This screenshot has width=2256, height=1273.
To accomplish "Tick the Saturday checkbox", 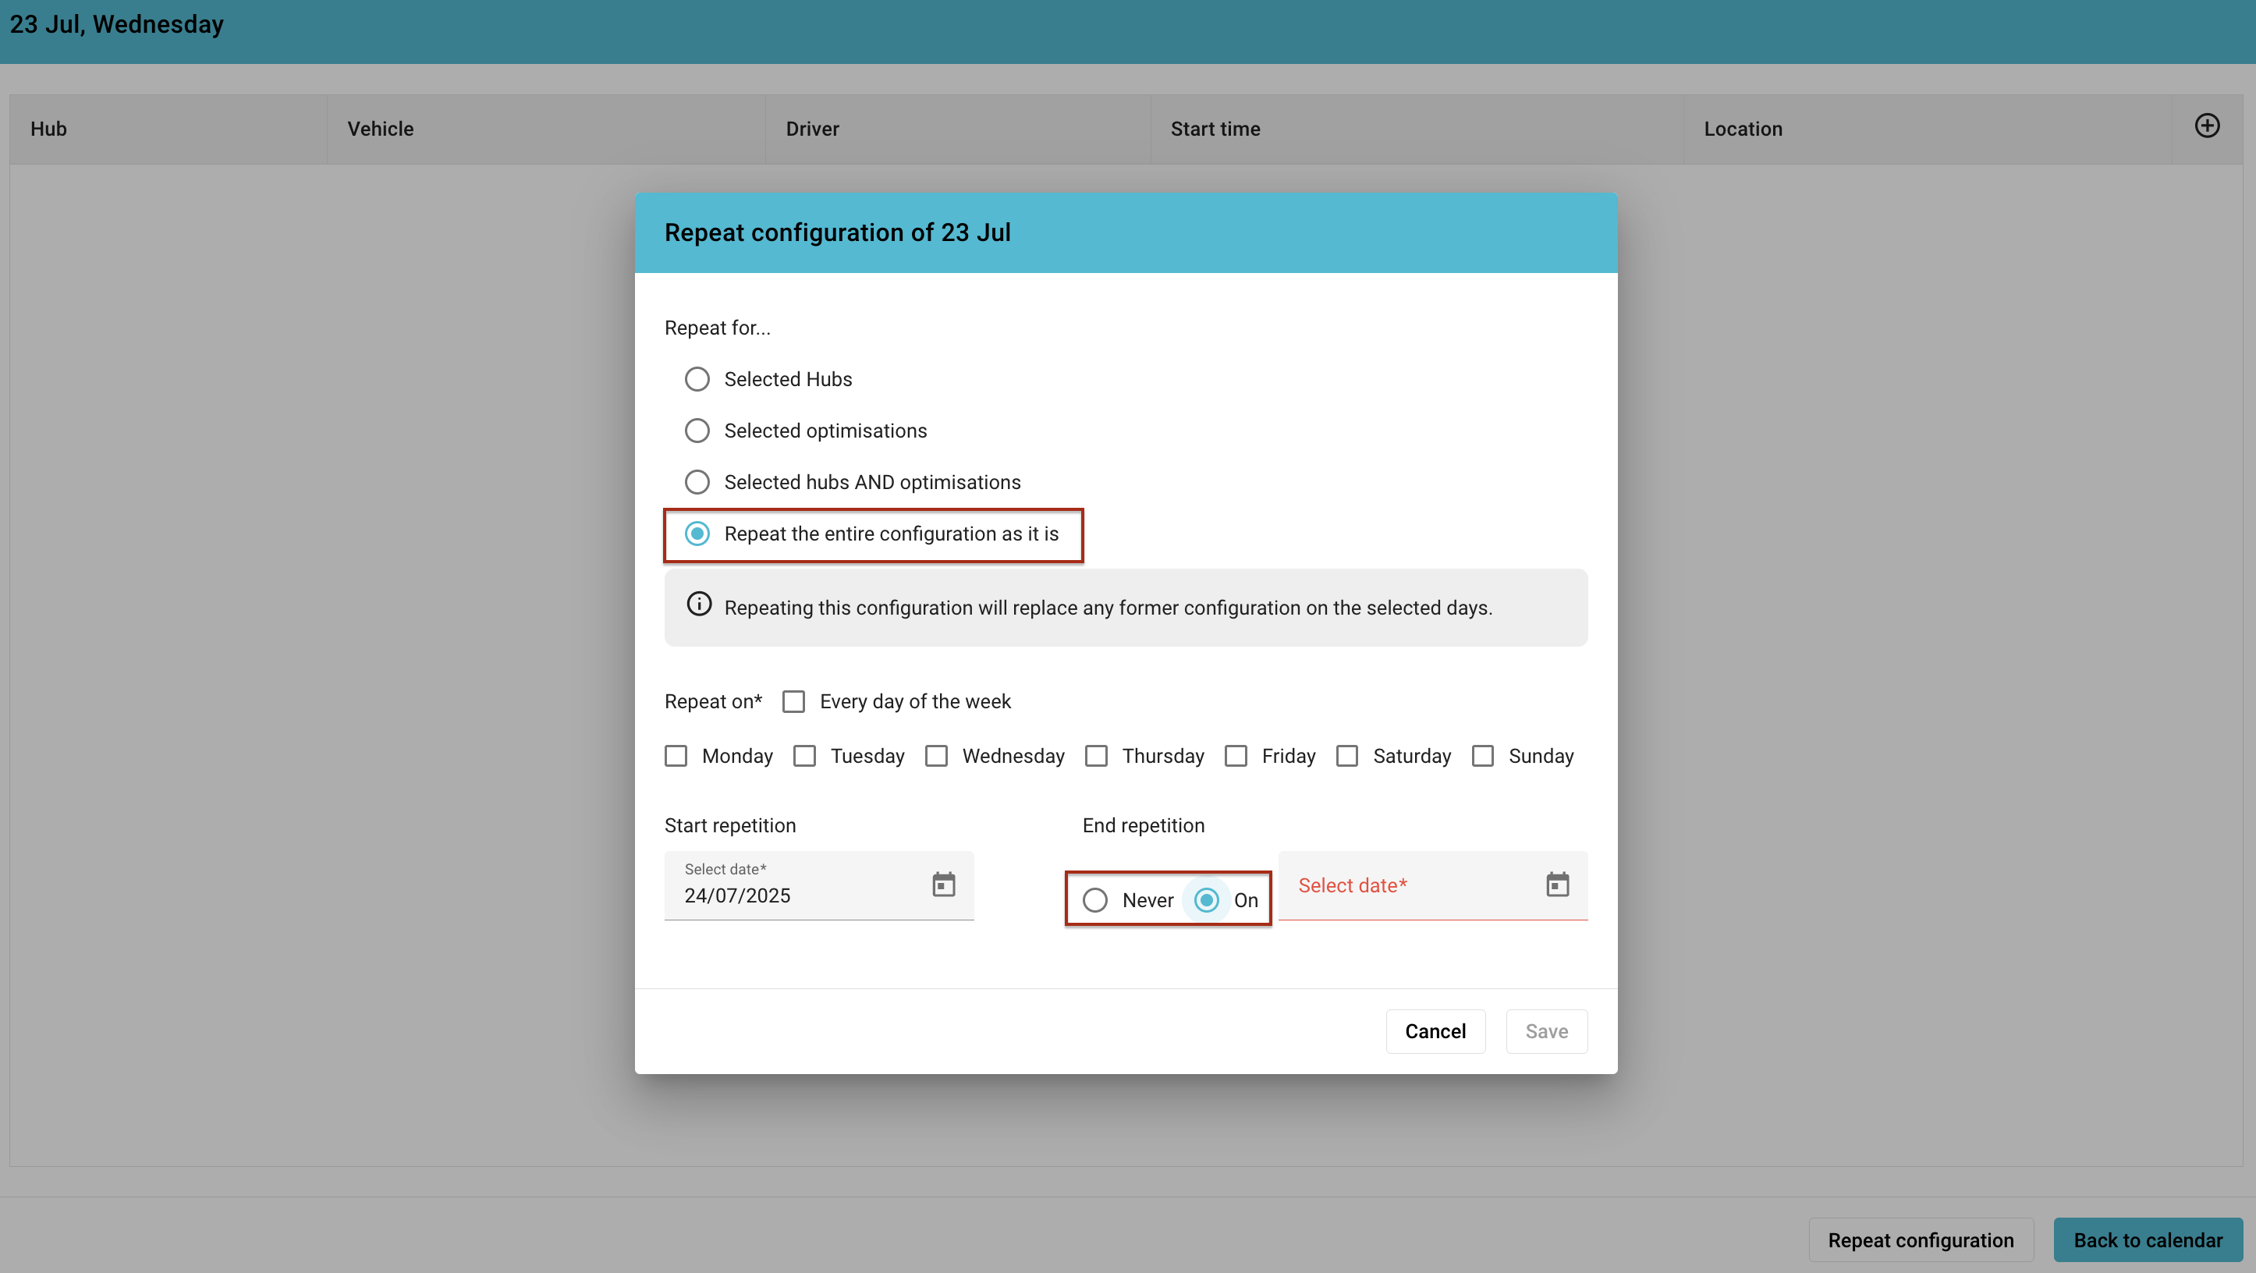I will [x=1347, y=756].
